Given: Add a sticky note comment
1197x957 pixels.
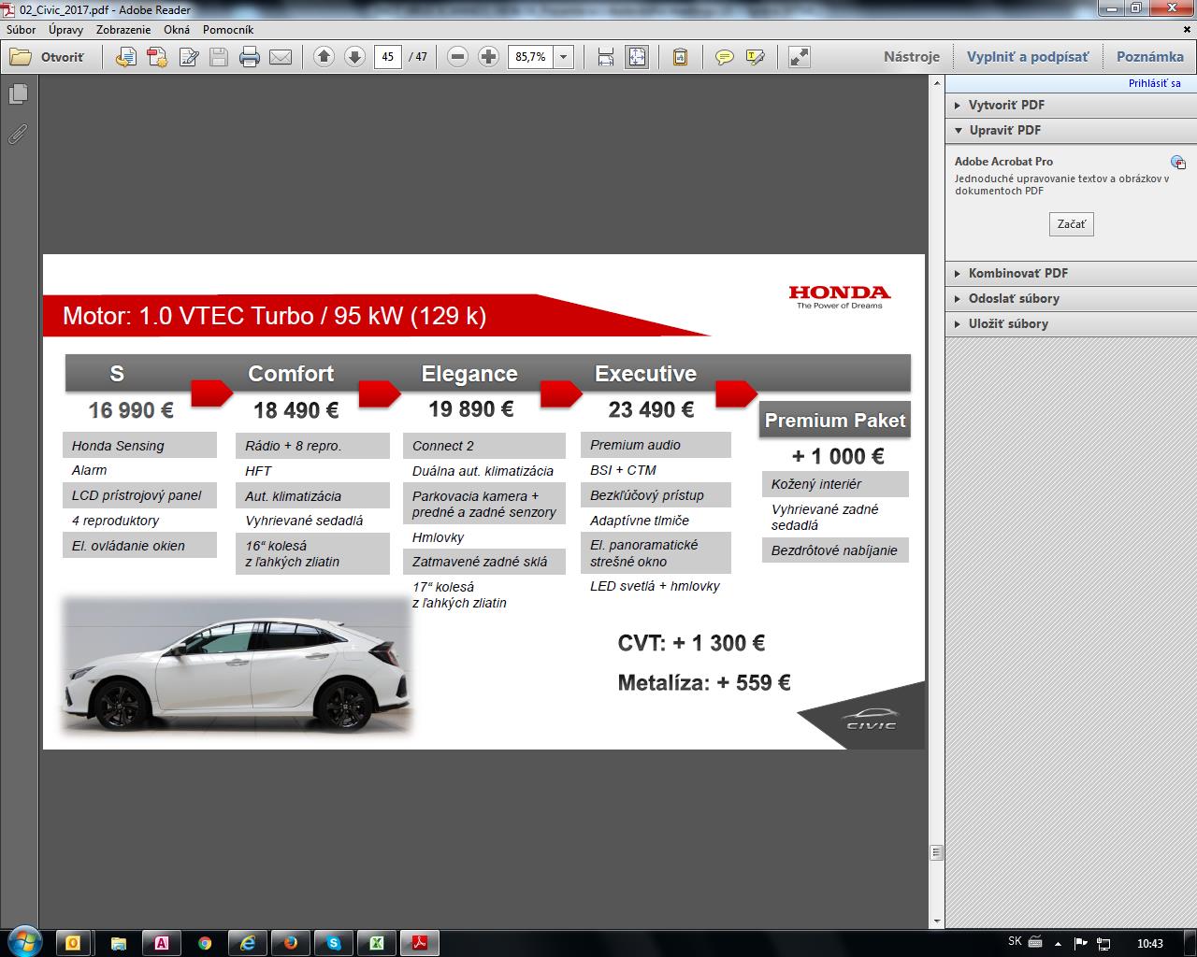Looking at the screenshot, I should pos(724,57).
